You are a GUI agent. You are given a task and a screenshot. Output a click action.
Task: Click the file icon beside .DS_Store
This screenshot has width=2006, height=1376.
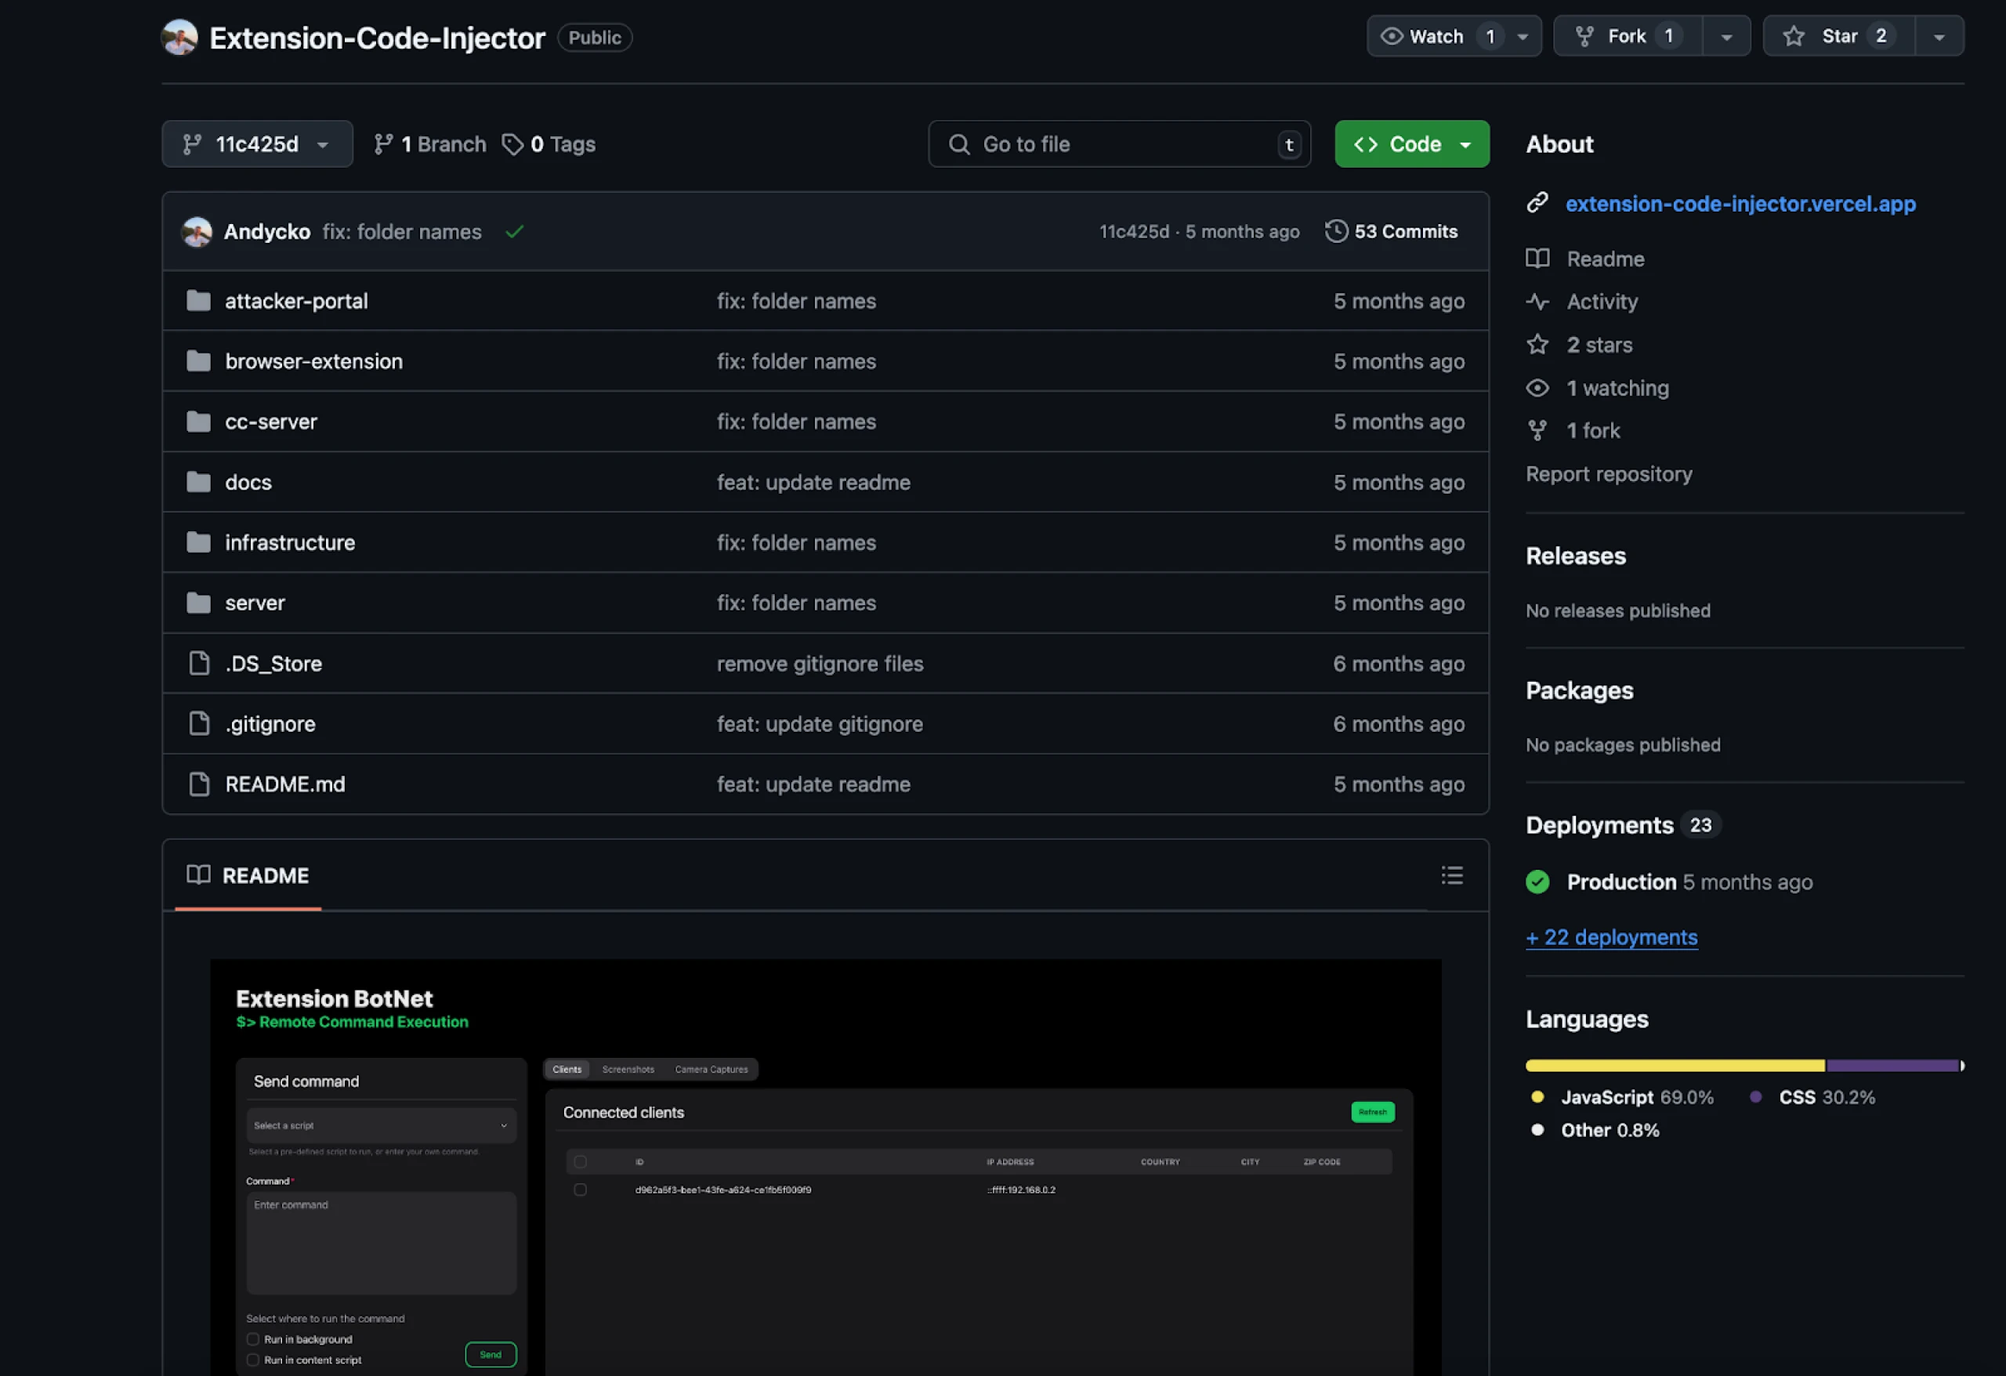[199, 664]
